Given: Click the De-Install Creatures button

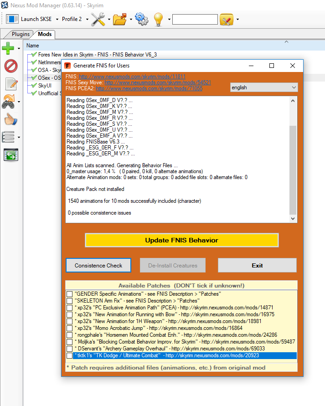Looking at the screenshot, I should click(x=173, y=265).
